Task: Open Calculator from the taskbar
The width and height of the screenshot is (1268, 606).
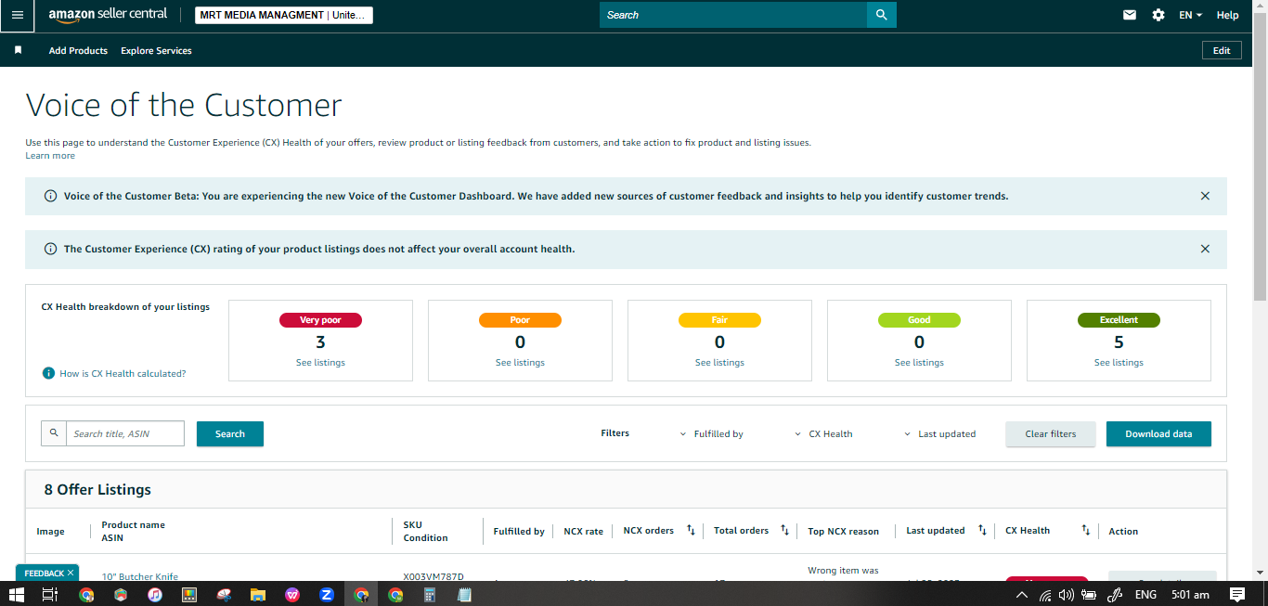Action: coord(430,595)
